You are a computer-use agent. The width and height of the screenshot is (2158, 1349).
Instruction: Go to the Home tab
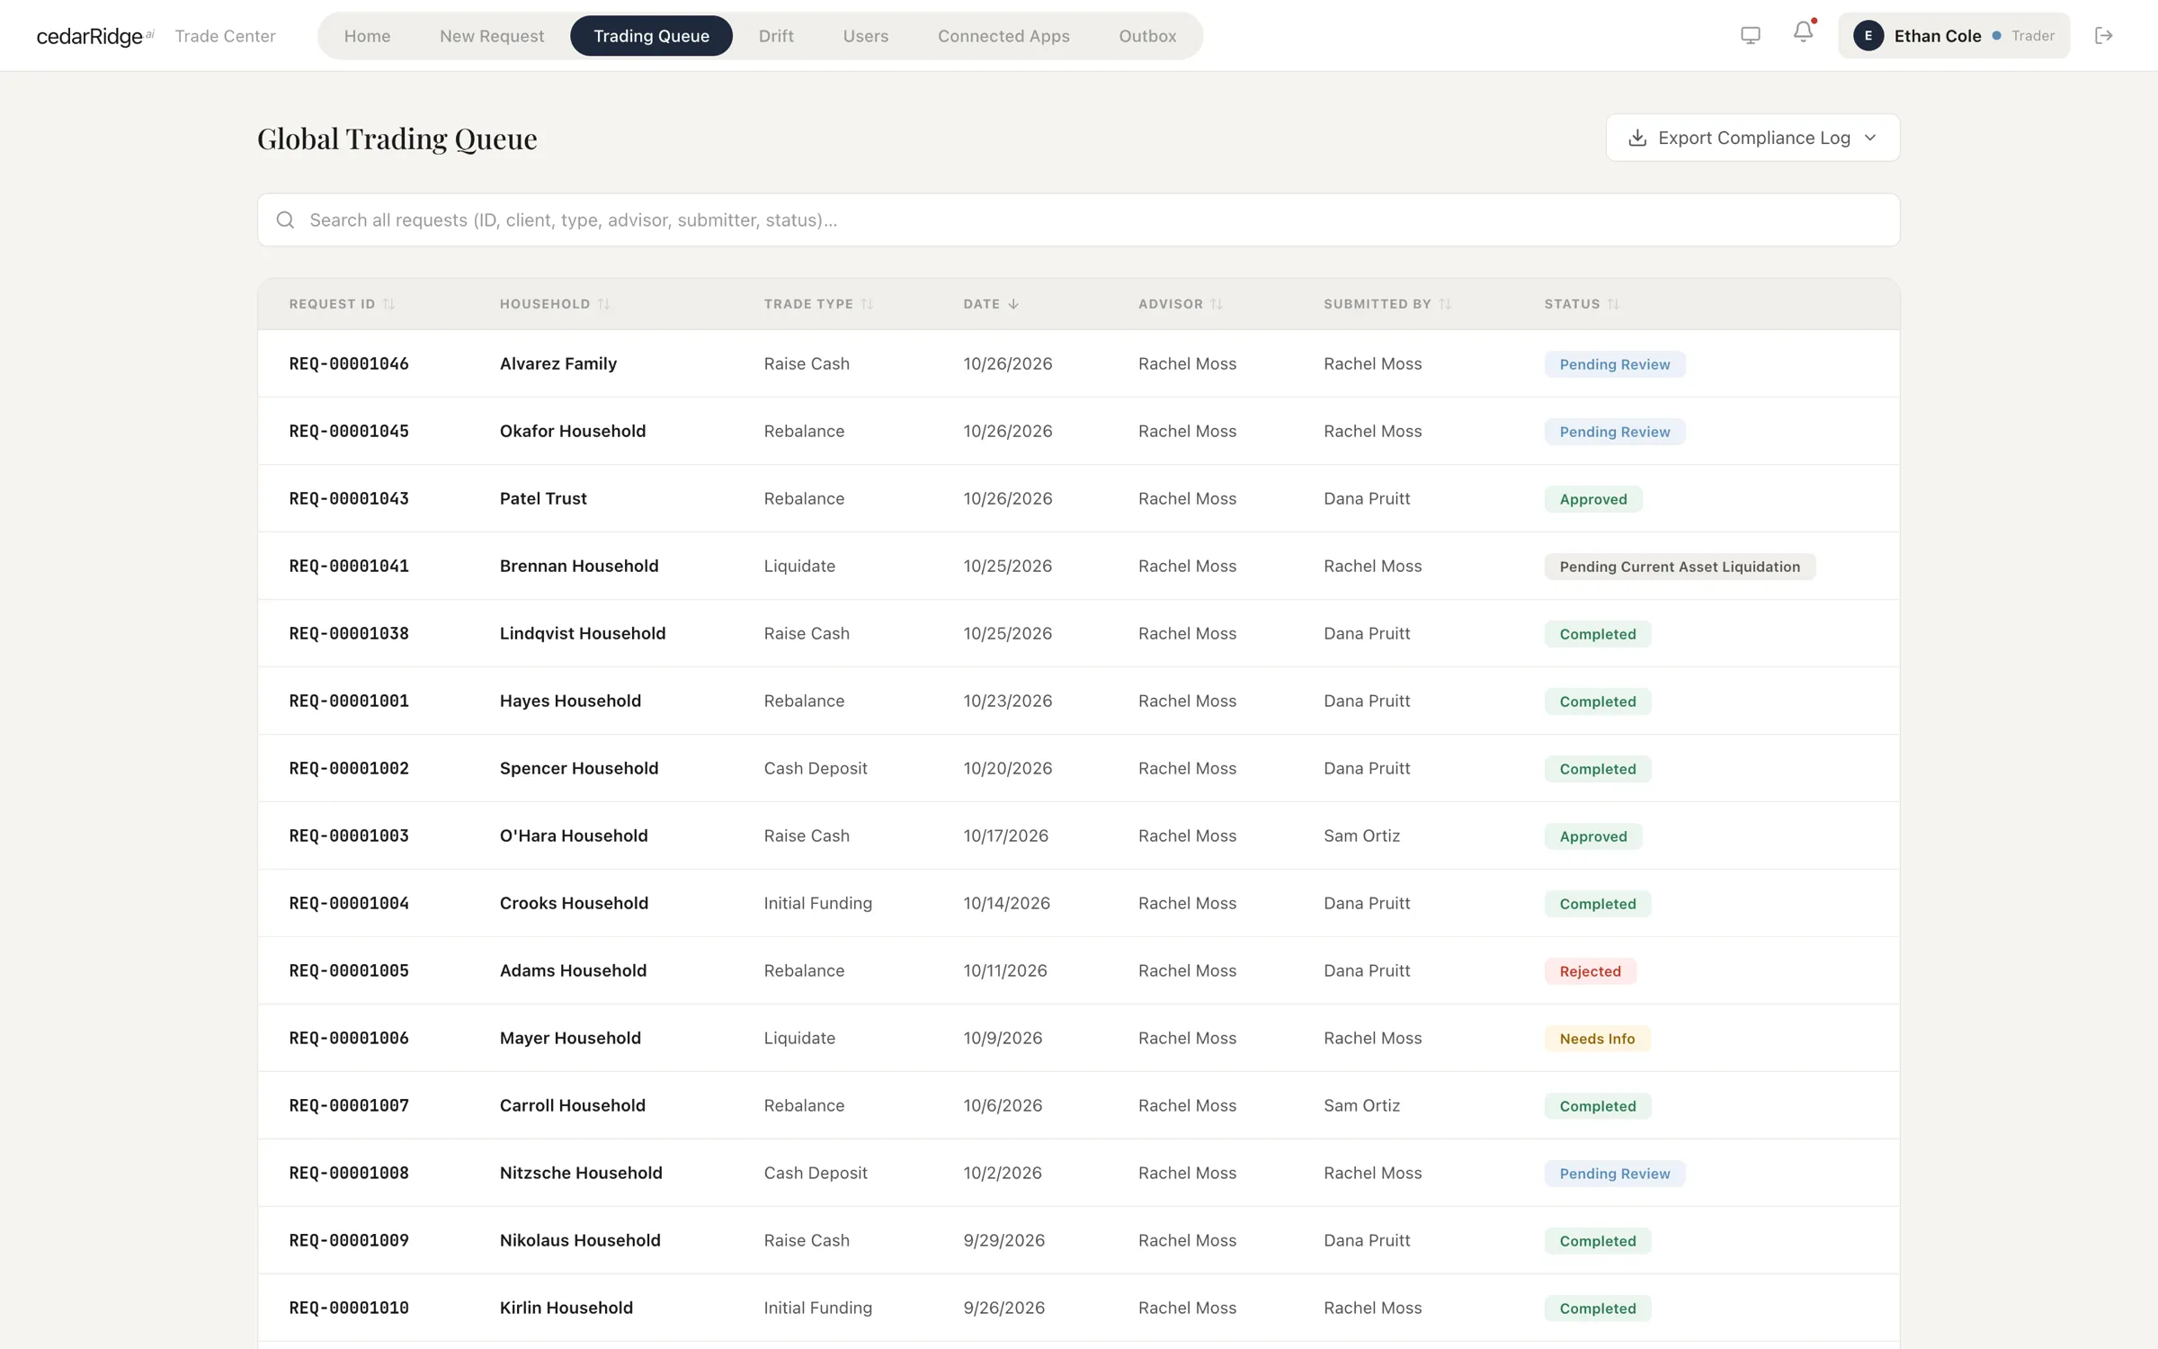367,36
